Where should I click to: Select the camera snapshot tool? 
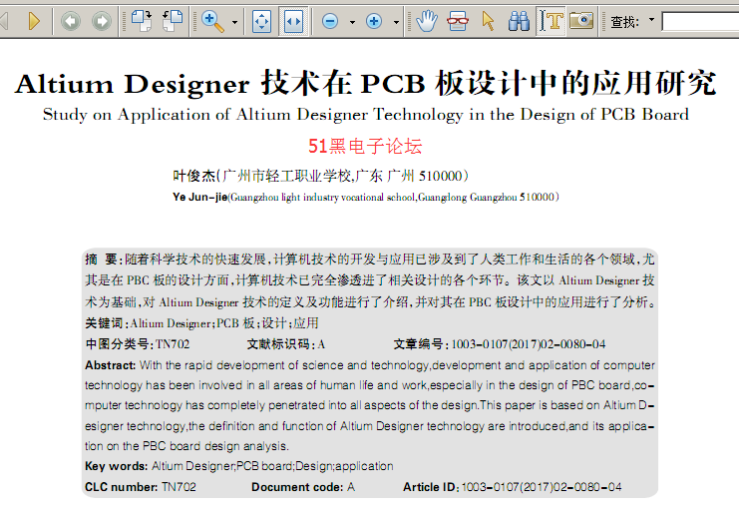[x=581, y=21]
